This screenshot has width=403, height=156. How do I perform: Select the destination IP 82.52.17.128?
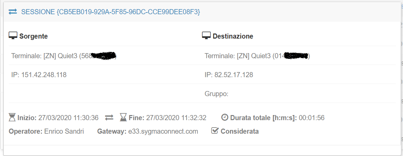(233, 75)
